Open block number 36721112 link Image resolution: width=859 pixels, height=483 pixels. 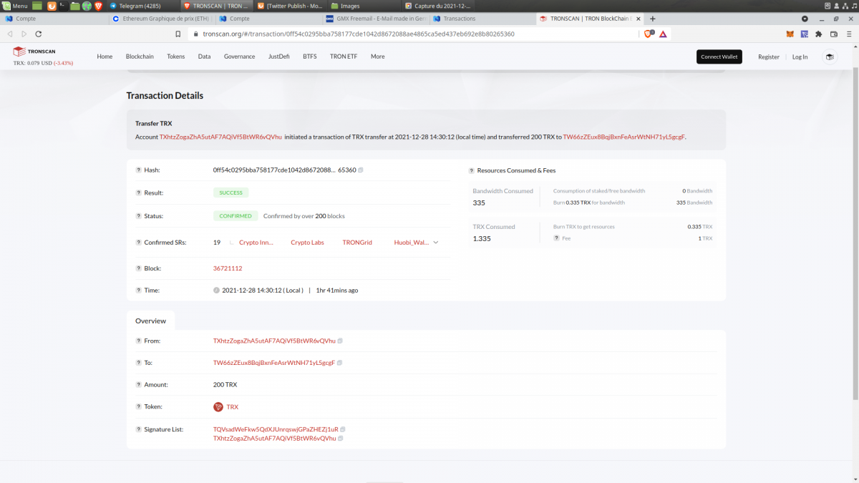228,268
